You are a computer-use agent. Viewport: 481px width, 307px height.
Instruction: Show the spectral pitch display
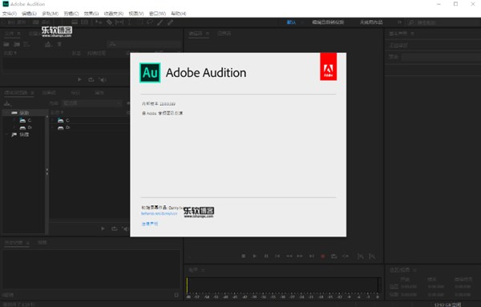point(84,22)
